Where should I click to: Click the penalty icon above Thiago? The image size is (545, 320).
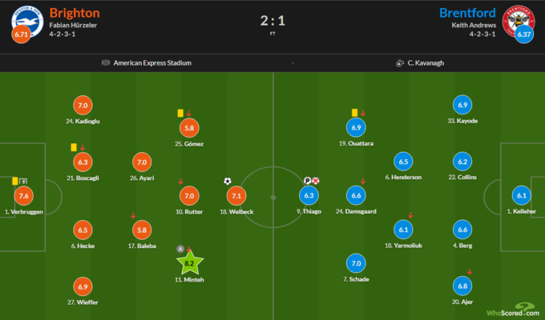(x=305, y=181)
